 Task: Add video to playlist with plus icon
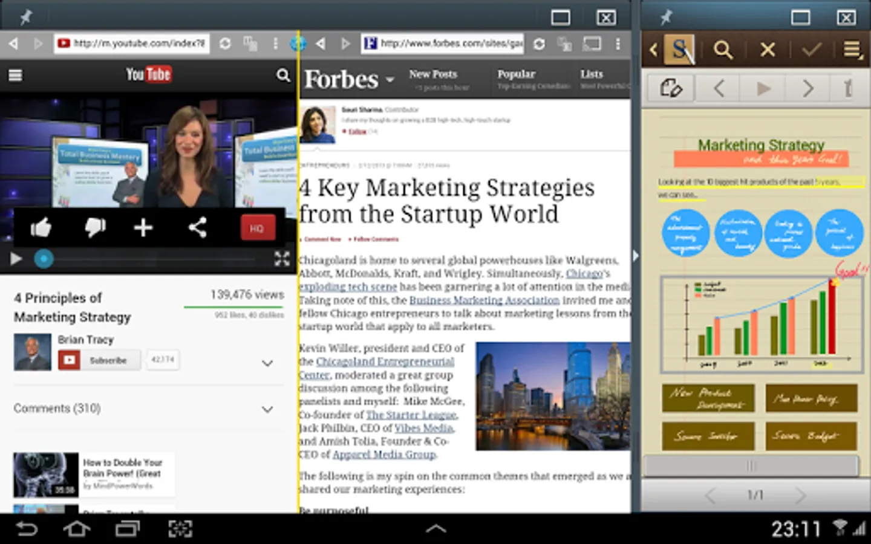[x=143, y=228]
